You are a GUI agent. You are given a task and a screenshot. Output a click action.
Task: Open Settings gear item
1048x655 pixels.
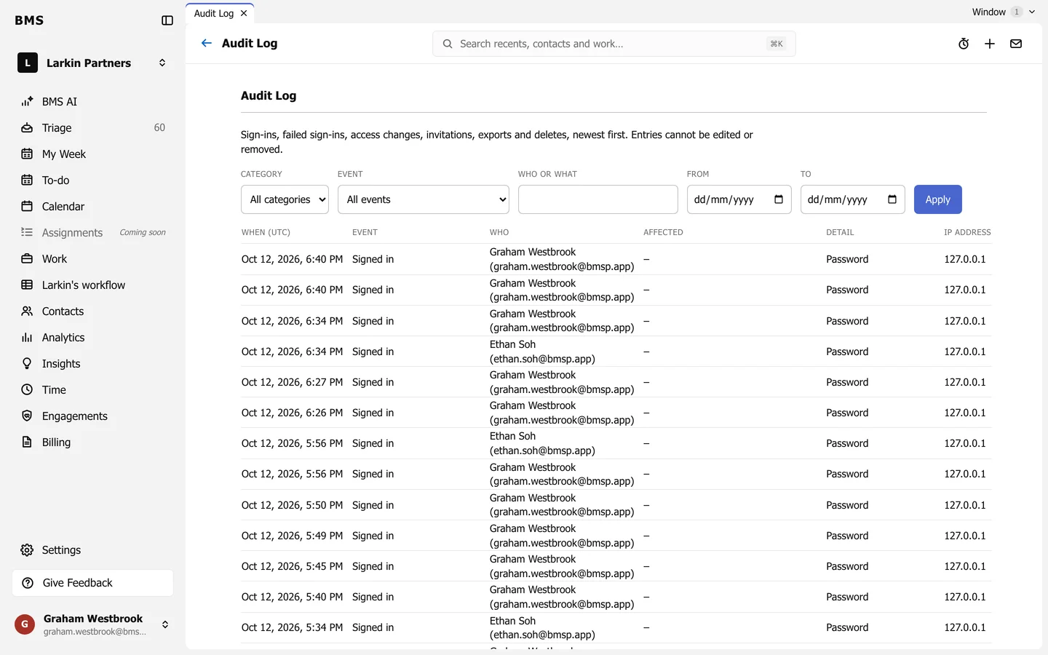tap(92, 550)
